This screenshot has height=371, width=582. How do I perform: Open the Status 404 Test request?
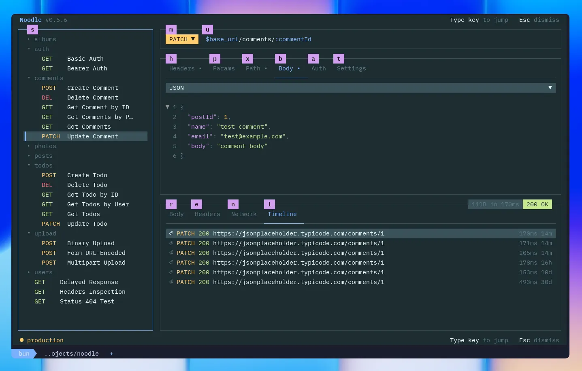coord(86,301)
